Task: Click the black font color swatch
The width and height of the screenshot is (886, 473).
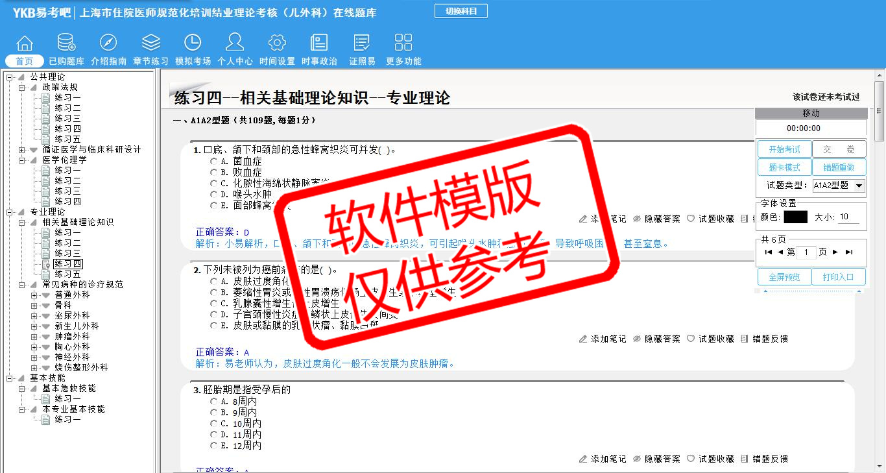Action: tap(795, 217)
